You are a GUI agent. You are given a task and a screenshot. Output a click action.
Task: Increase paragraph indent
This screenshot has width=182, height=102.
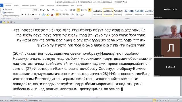pyautogui.click(x=75, y=10)
